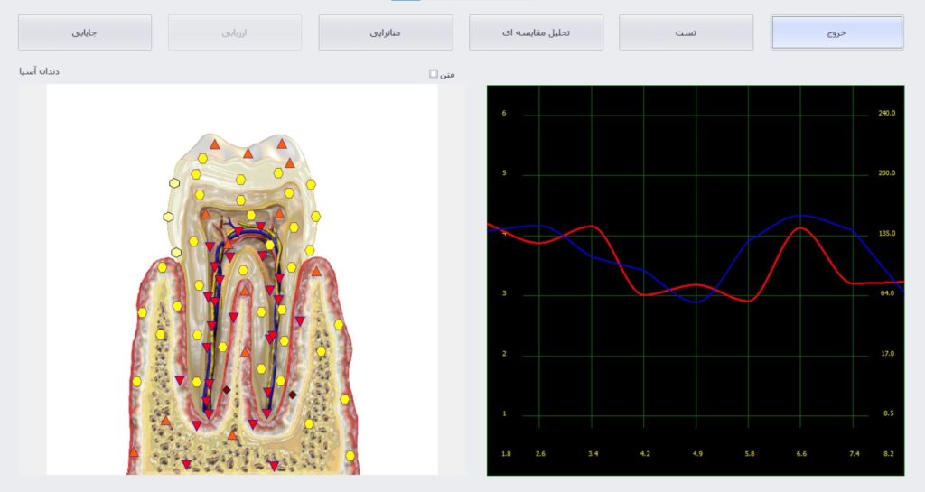Click orange triangle marker on crown's right cusp
Screen dimensions: 925x492
282,144
